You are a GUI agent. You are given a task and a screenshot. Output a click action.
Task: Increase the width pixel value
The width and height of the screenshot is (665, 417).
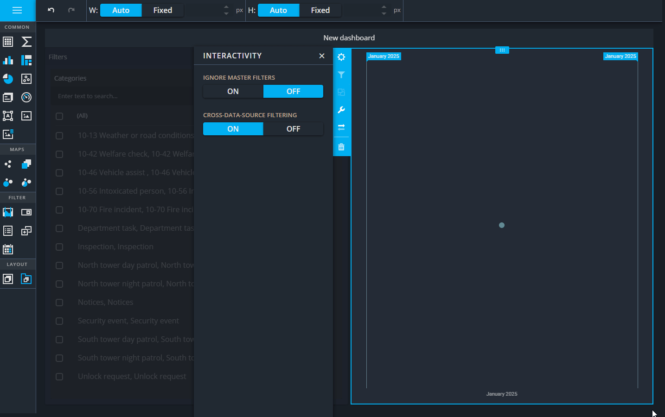226,7
